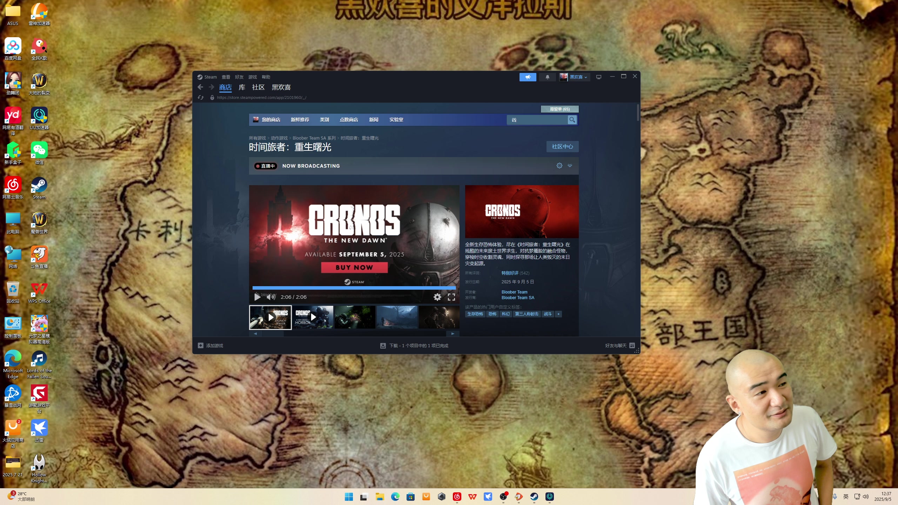Screen dimensions: 898x505
Task: Open the 您的商店 store dropdown
Action: click(271, 120)
